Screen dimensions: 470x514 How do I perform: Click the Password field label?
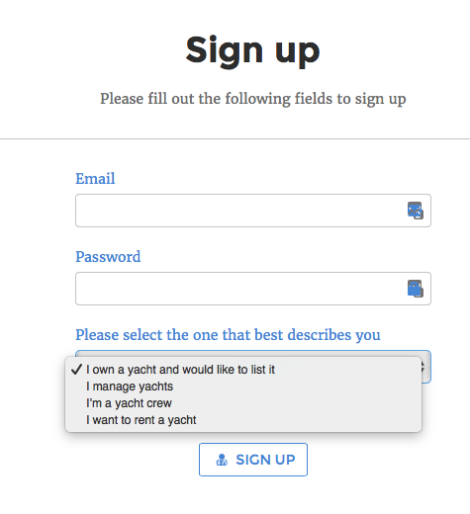point(108,257)
